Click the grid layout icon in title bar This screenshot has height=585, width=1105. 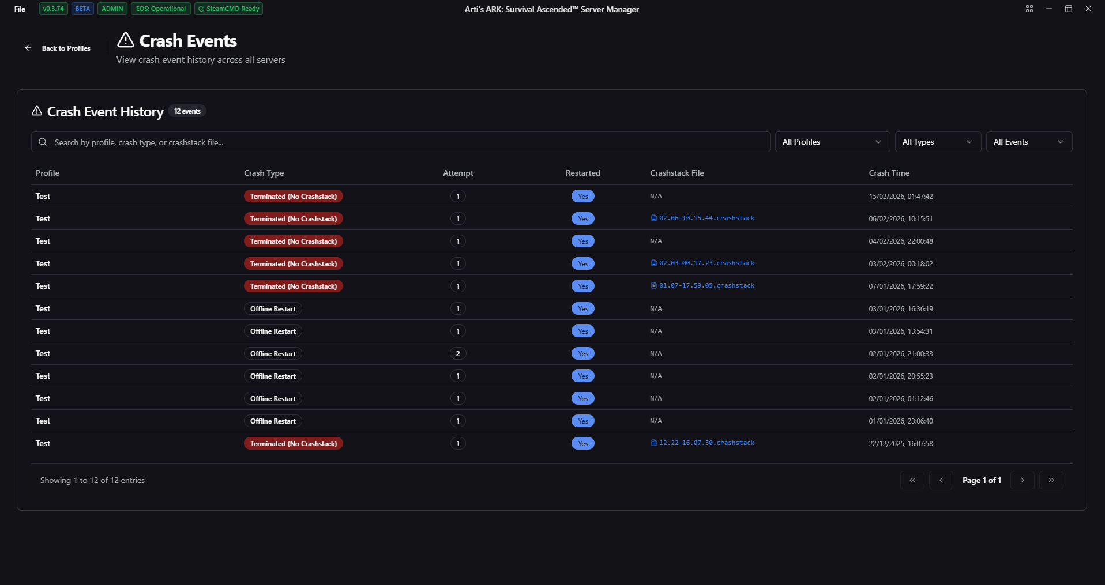coord(1029,9)
